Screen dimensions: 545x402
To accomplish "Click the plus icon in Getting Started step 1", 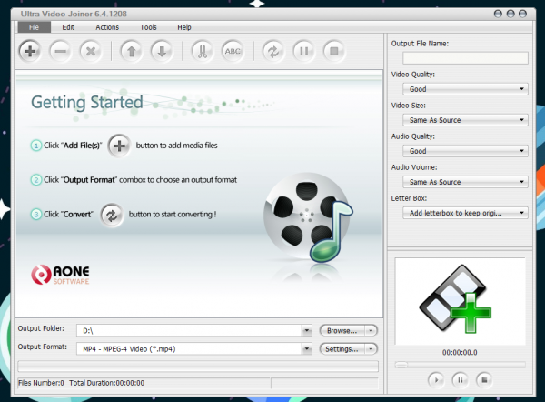I will [119, 146].
